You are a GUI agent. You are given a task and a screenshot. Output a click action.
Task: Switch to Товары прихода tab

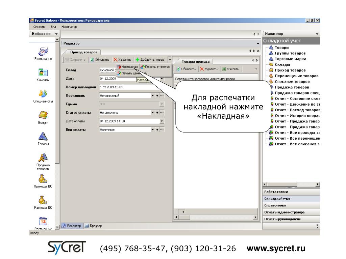coord(196,61)
